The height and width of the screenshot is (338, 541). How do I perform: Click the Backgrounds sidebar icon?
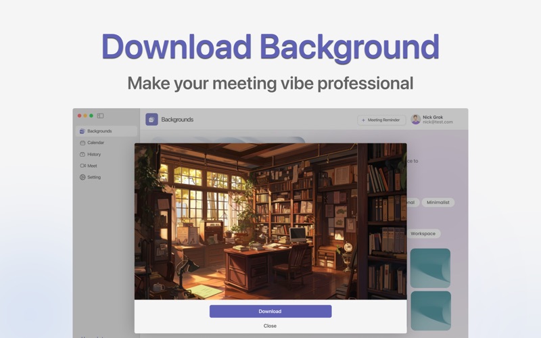point(82,131)
